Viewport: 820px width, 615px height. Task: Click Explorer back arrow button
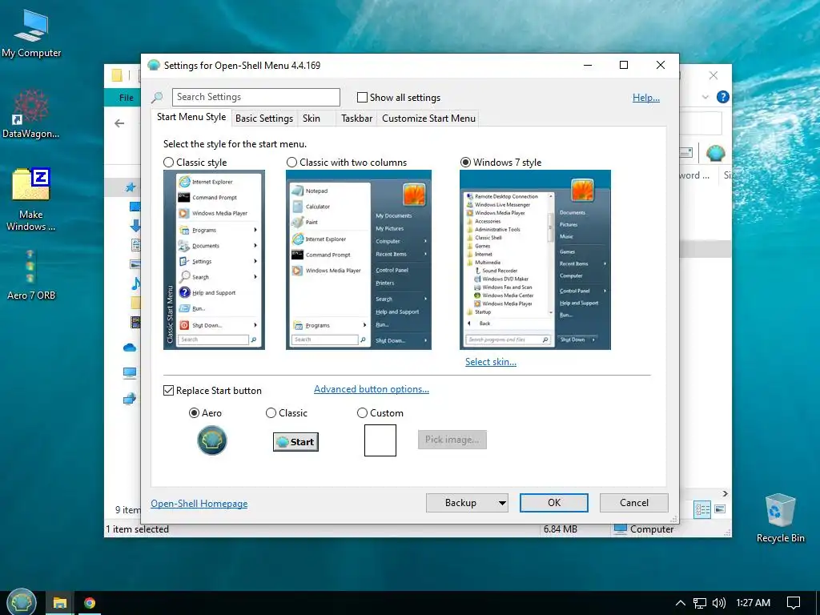click(120, 123)
